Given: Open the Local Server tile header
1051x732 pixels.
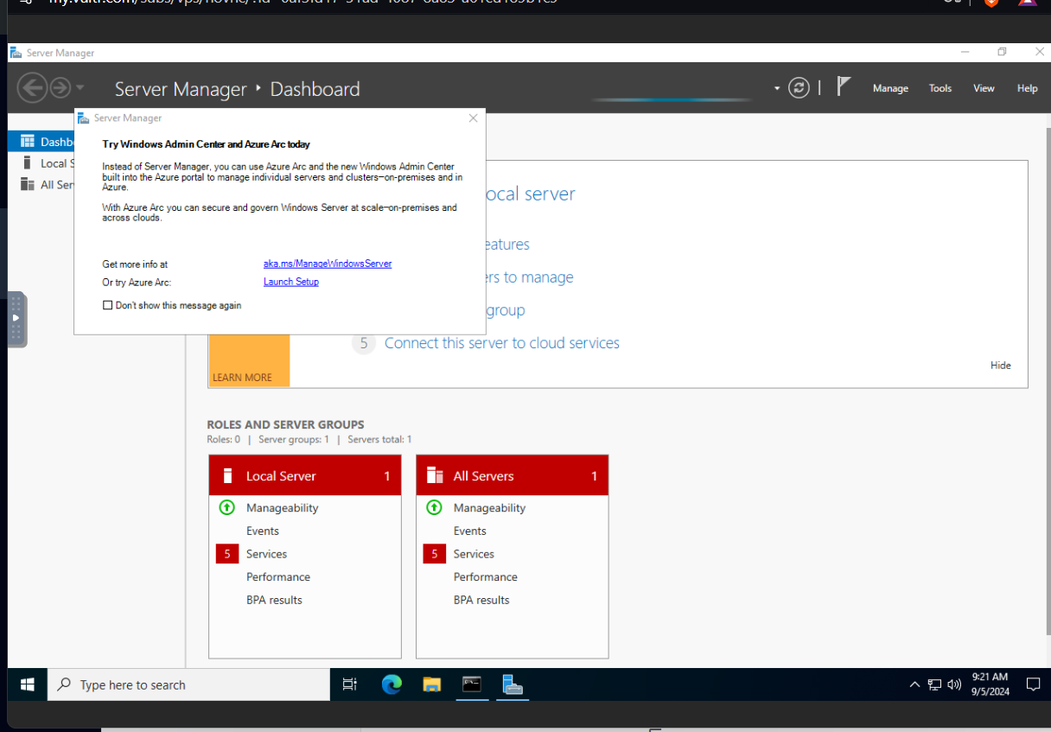Looking at the screenshot, I should pos(305,475).
